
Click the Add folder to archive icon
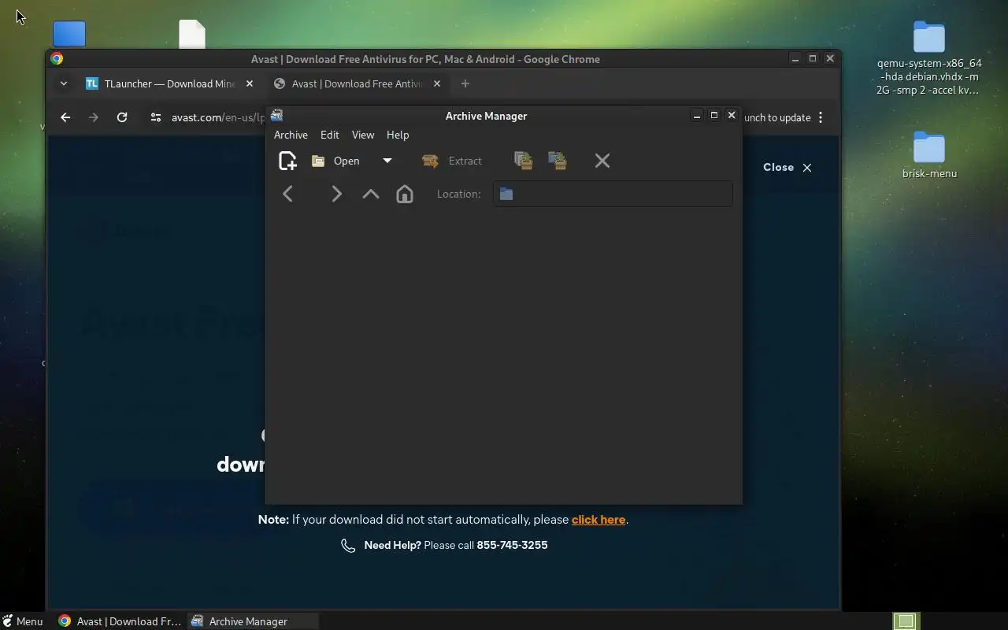558,161
